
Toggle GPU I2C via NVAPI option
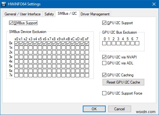click(x=104, y=57)
